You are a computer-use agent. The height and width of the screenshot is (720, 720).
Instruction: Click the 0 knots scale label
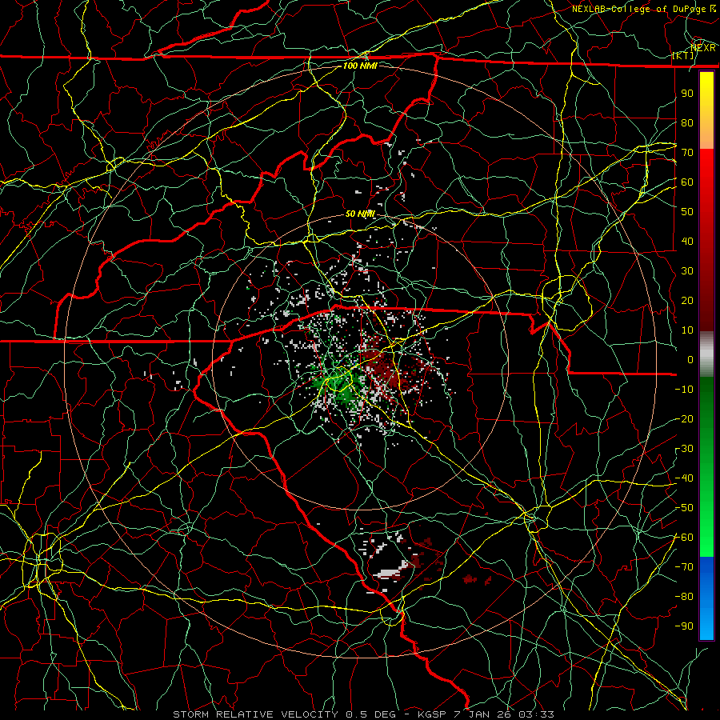coord(690,360)
